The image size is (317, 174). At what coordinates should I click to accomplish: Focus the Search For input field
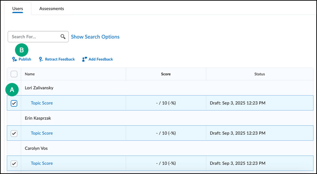pyautogui.click(x=38, y=36)
